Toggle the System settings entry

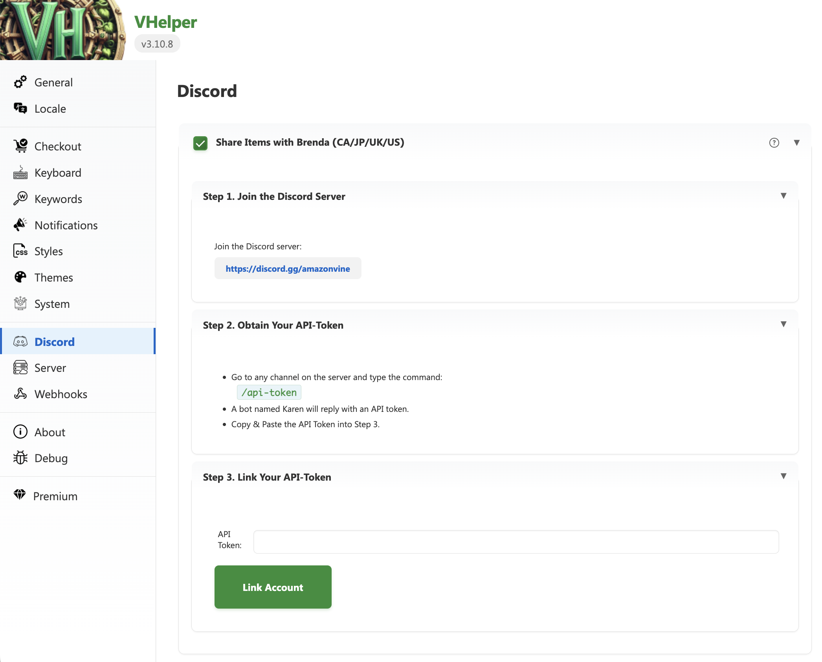pos(51,304)
